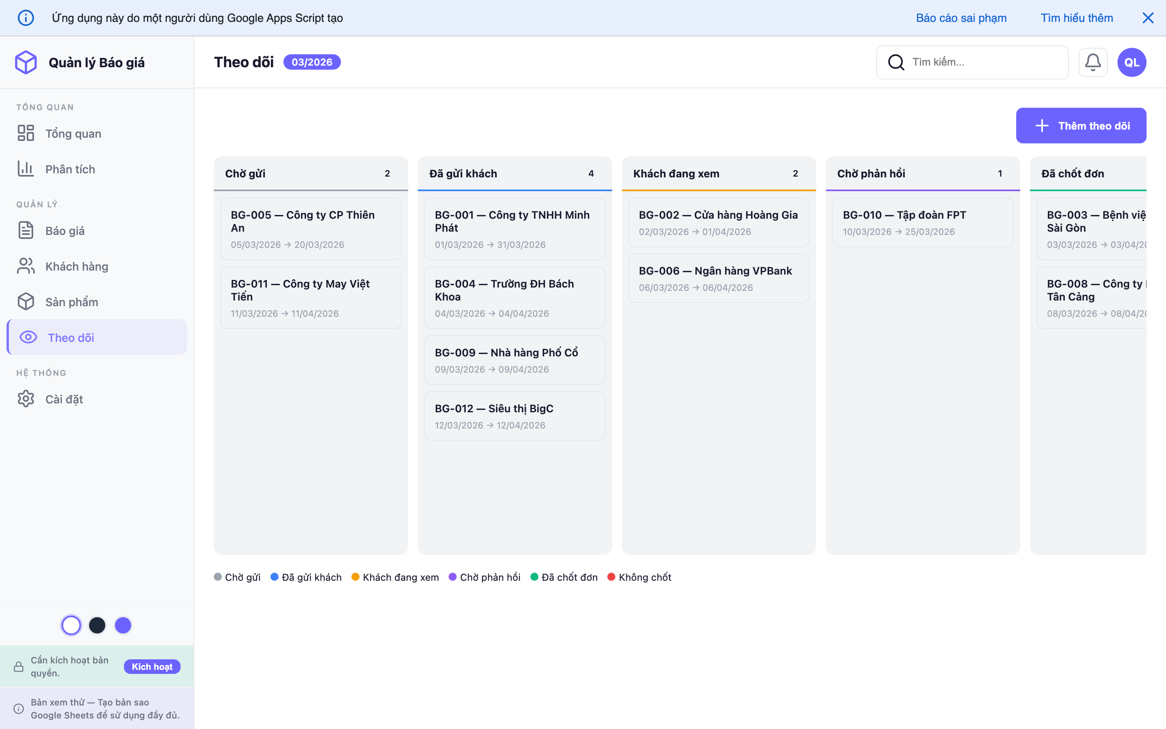Open the Cài đặt settings icon
Screen dimensions: 1166x729
tap(26, 399)
